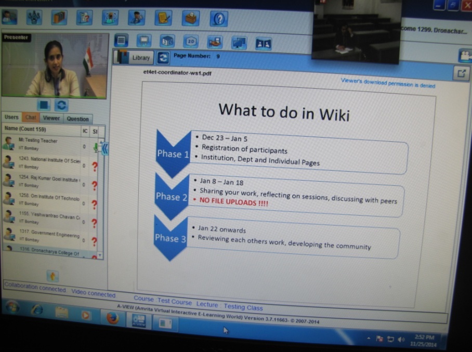Switch to the Users tab

tap(12, 117)
